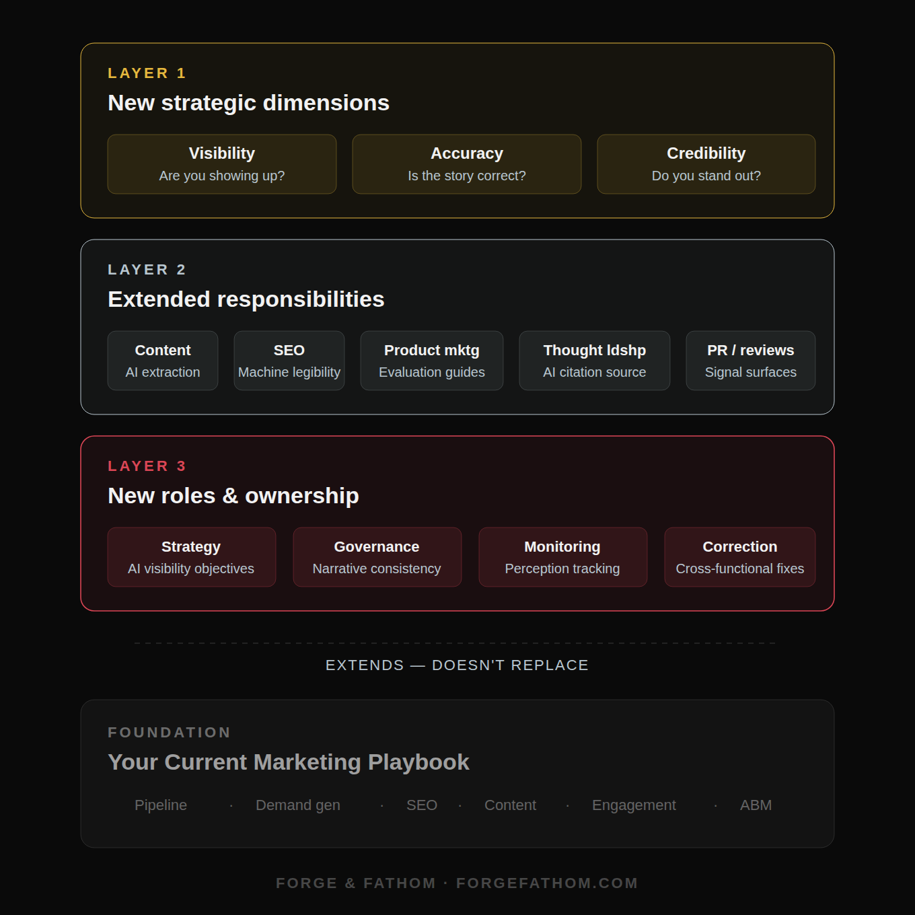The width and height of the screenshot is (915, 915).
Task: Click the LAYER 3 section heading
Action: click(147, 466)
